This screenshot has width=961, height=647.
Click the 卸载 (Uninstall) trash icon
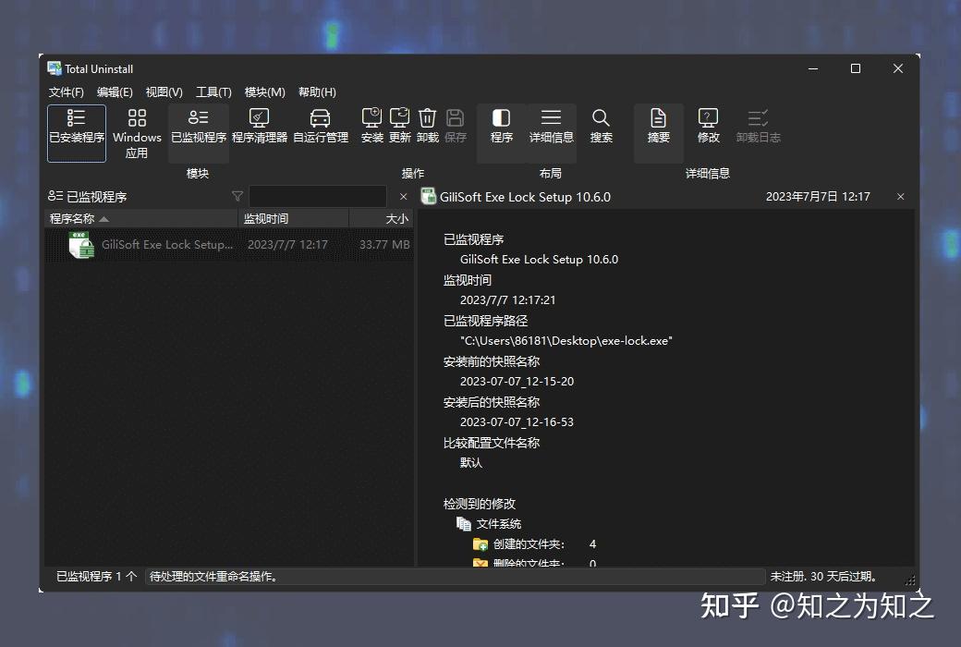point(426,127)
